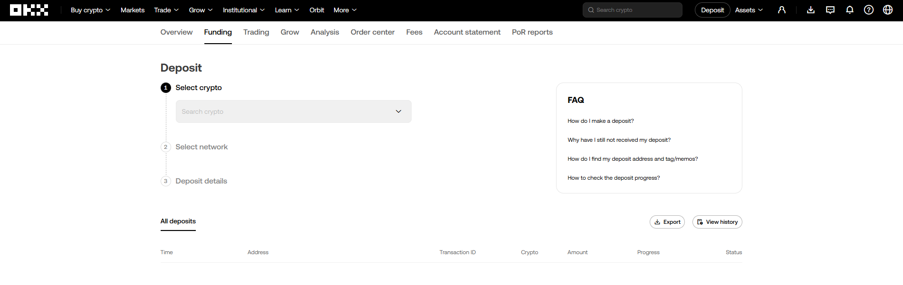Image resolution: width=903 pixels, height=285 pixels.
Task: Open the Orbit page
Action: point(317,10)
